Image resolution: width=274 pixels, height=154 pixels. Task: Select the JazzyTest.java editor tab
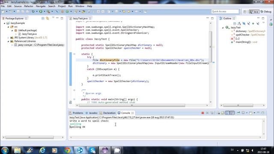click(x=80, y=18)
